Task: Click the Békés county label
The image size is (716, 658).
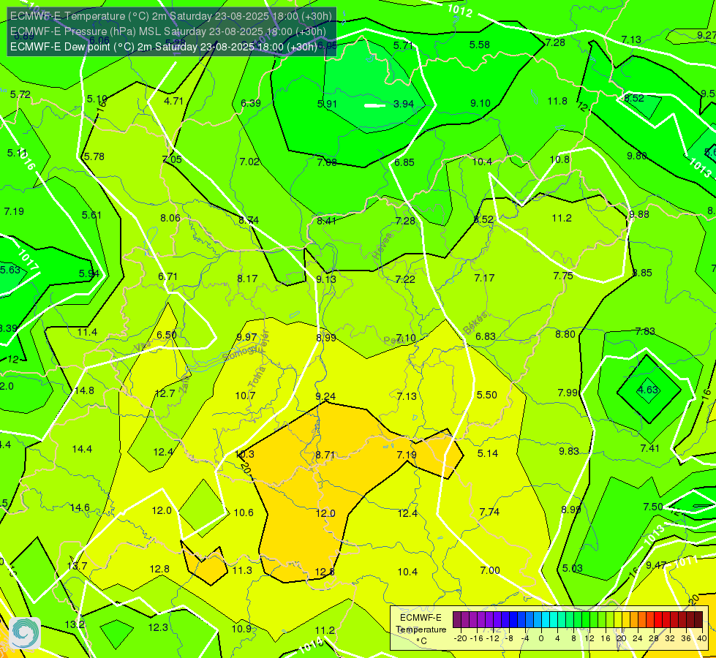Action: point(475,323)
